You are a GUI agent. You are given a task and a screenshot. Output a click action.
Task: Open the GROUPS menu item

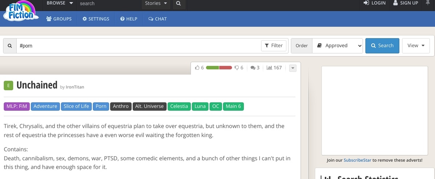59,19
